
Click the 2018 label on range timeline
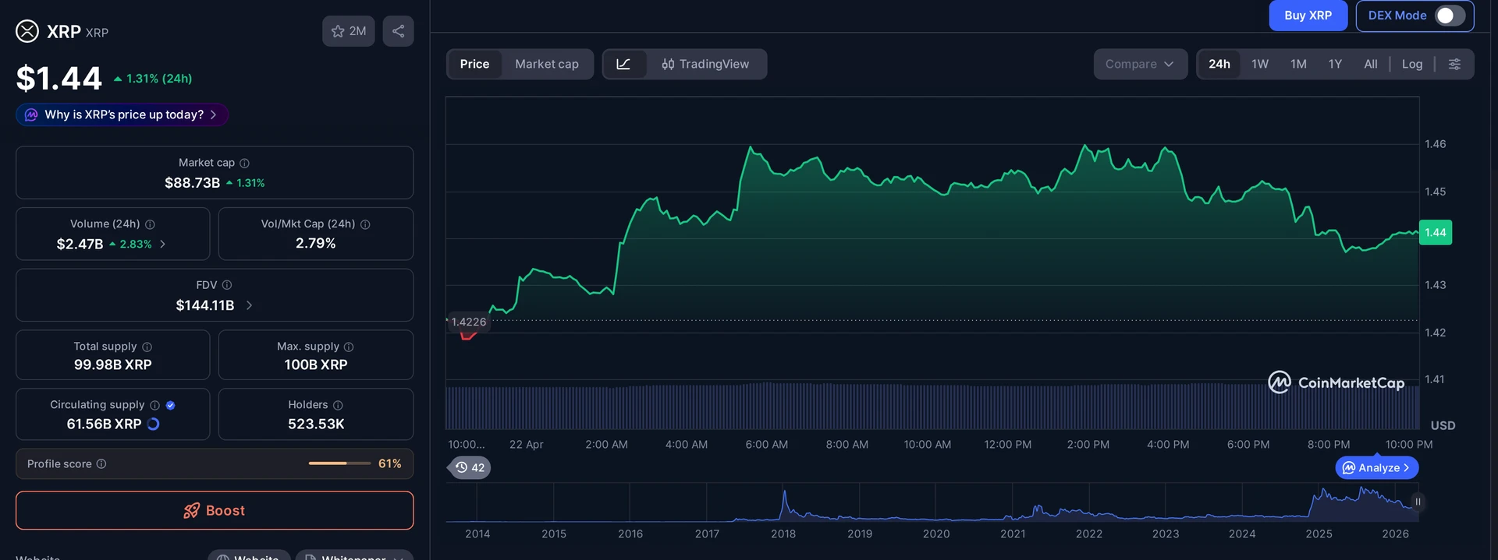pyautogui.click(x=783, y=534)
